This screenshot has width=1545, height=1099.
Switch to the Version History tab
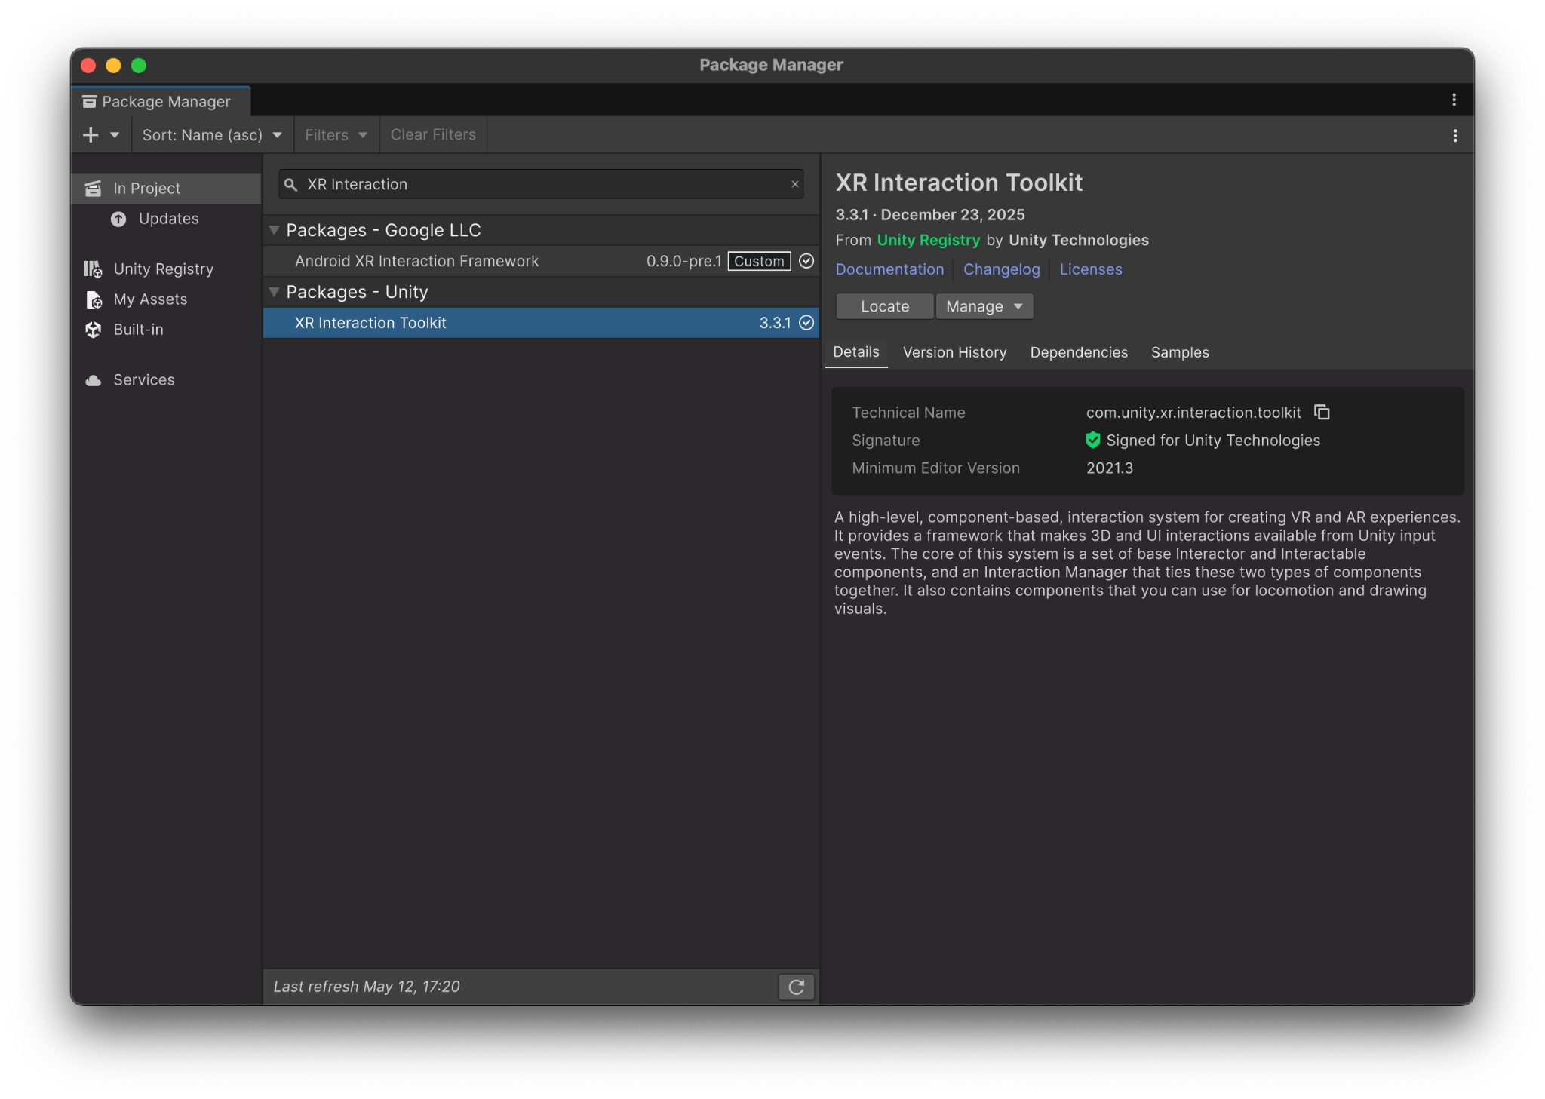point(954,352)
